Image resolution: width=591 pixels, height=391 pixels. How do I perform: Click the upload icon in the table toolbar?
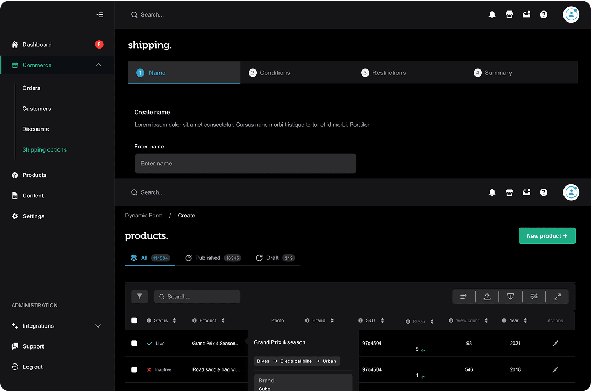click(487, 297)
